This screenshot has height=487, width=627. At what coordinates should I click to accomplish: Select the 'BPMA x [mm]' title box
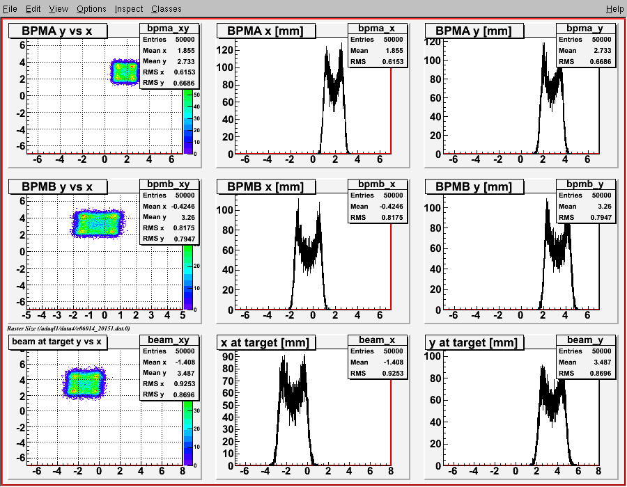pos(266,31)
